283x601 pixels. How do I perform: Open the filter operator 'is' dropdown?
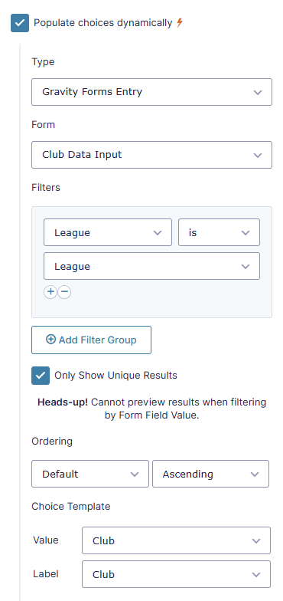tap(219, 232)
